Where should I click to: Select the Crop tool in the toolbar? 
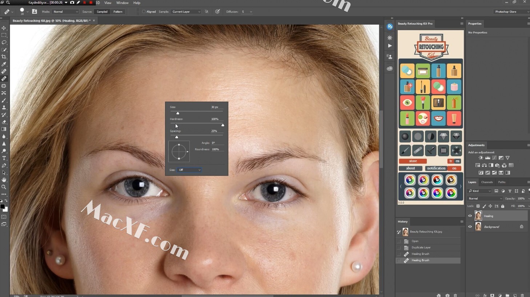(x=4, y=57)
